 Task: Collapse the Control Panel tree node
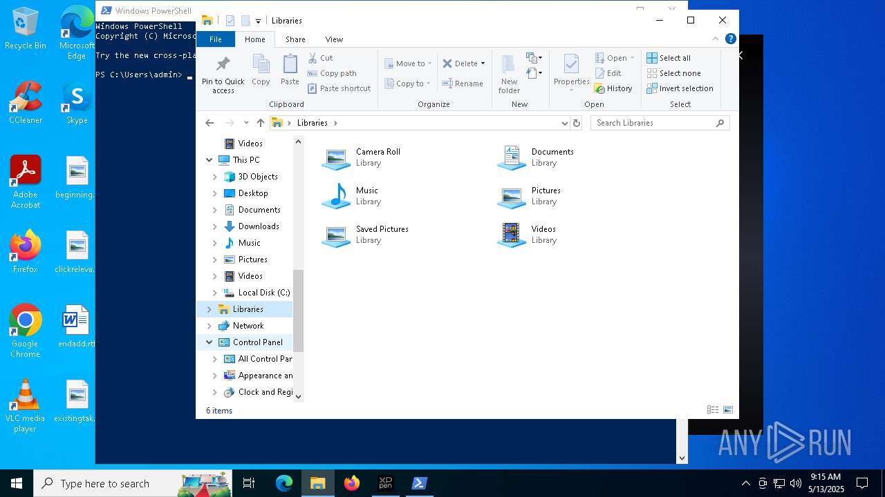click(x=209, y=342)
